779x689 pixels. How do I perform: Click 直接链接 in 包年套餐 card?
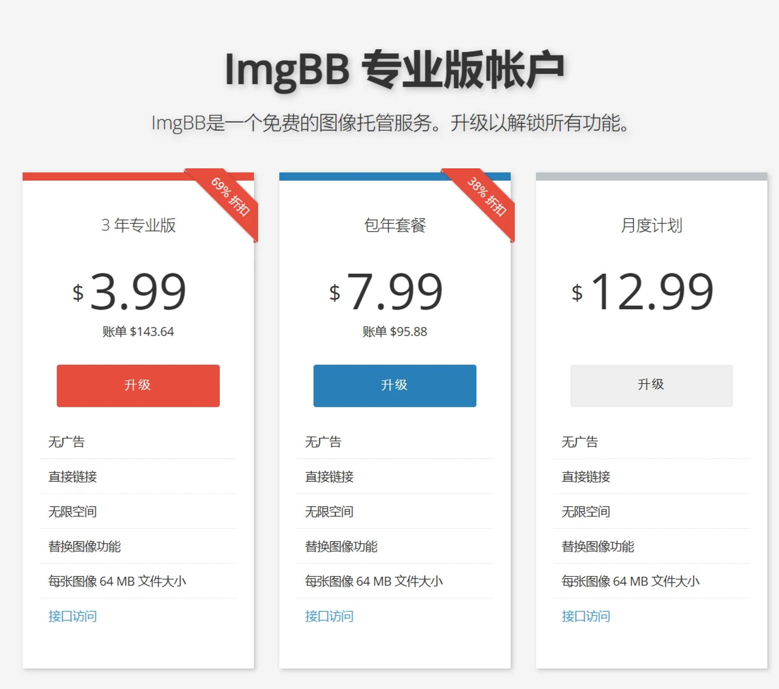[x=329, y=477]
